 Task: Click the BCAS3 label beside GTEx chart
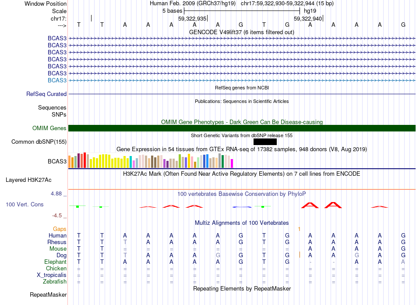coord(57,161)
